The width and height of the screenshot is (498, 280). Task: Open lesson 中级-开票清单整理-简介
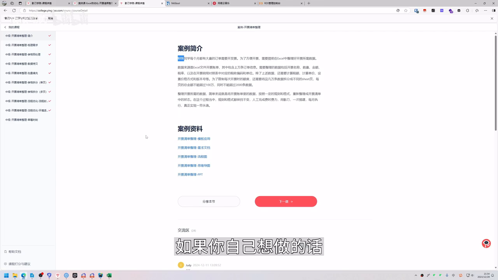click(28, 36)
